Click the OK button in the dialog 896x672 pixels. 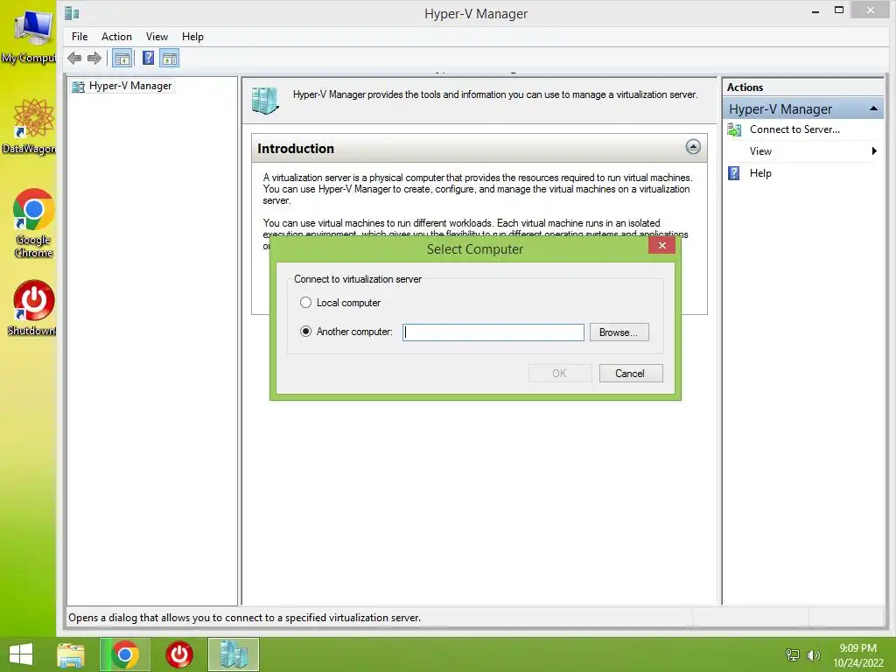click(x=559, y=374)
